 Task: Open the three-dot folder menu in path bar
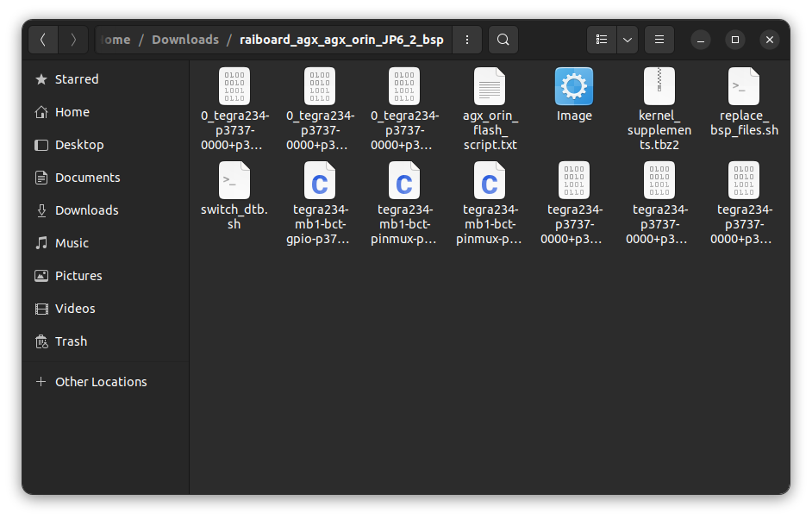click(x=467, y=40)
